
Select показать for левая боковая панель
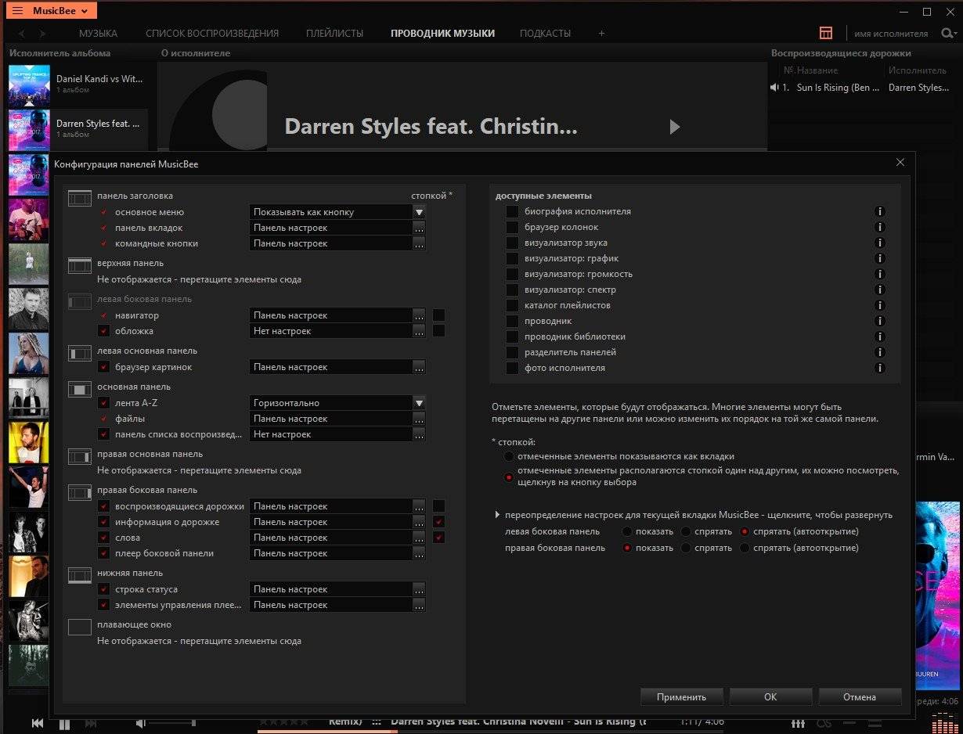pyautogui.click(x=627, y=531)
